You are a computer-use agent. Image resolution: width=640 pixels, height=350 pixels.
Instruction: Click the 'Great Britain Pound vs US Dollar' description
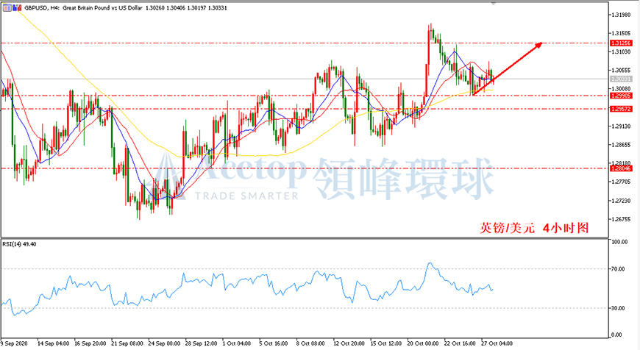coord(102,8)
